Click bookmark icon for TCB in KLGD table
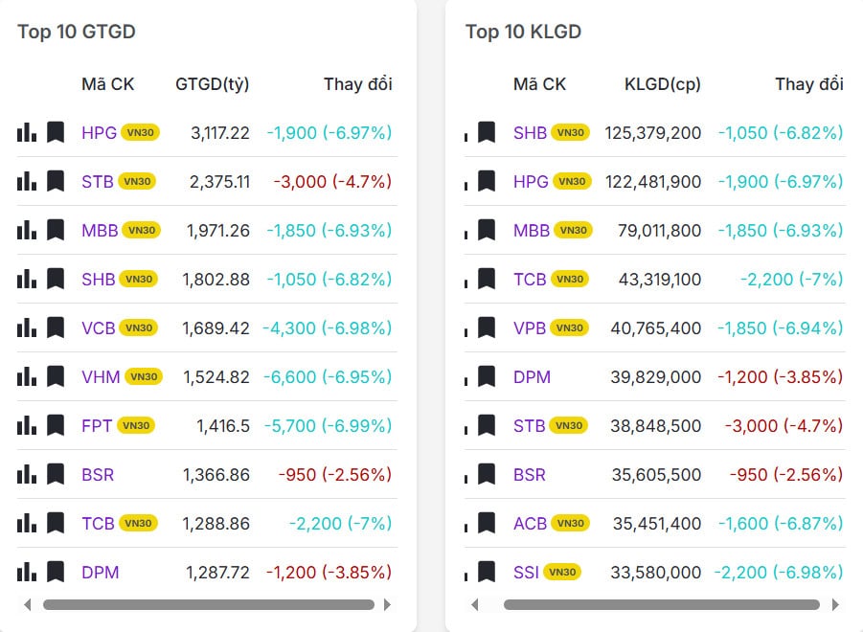Screen dimensions: 863x632 point(487,279)
